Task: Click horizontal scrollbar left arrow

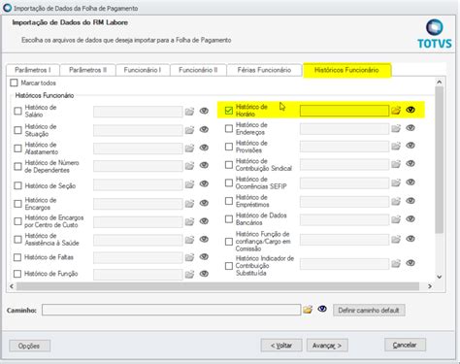Action: click(x=12, y=286)
